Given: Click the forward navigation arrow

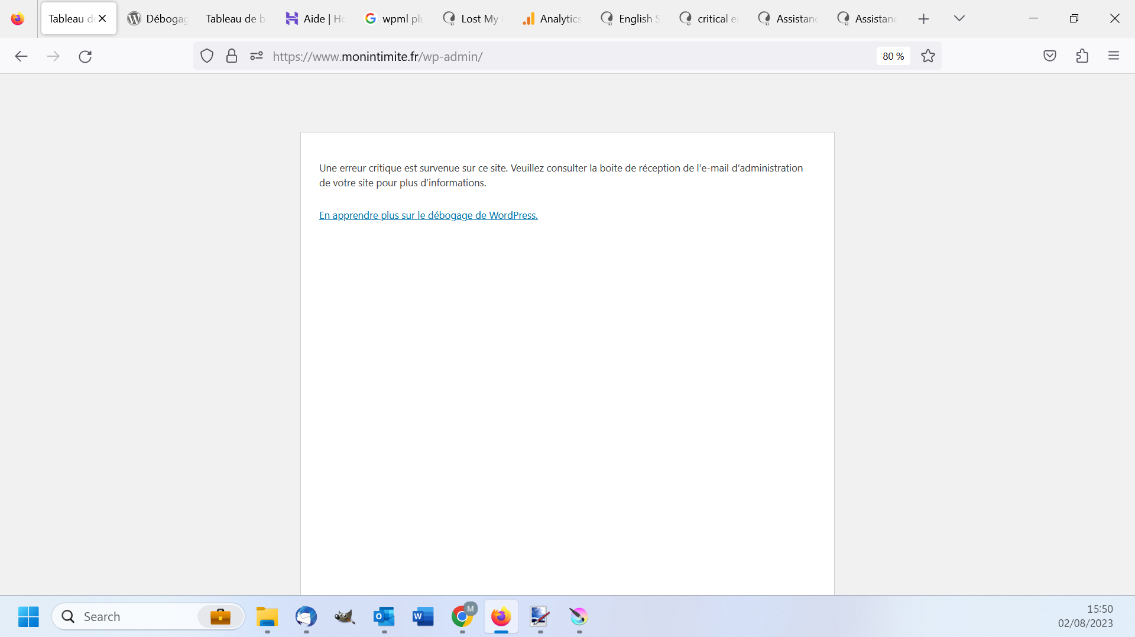Looking at the screenshot, I should 53,56.
